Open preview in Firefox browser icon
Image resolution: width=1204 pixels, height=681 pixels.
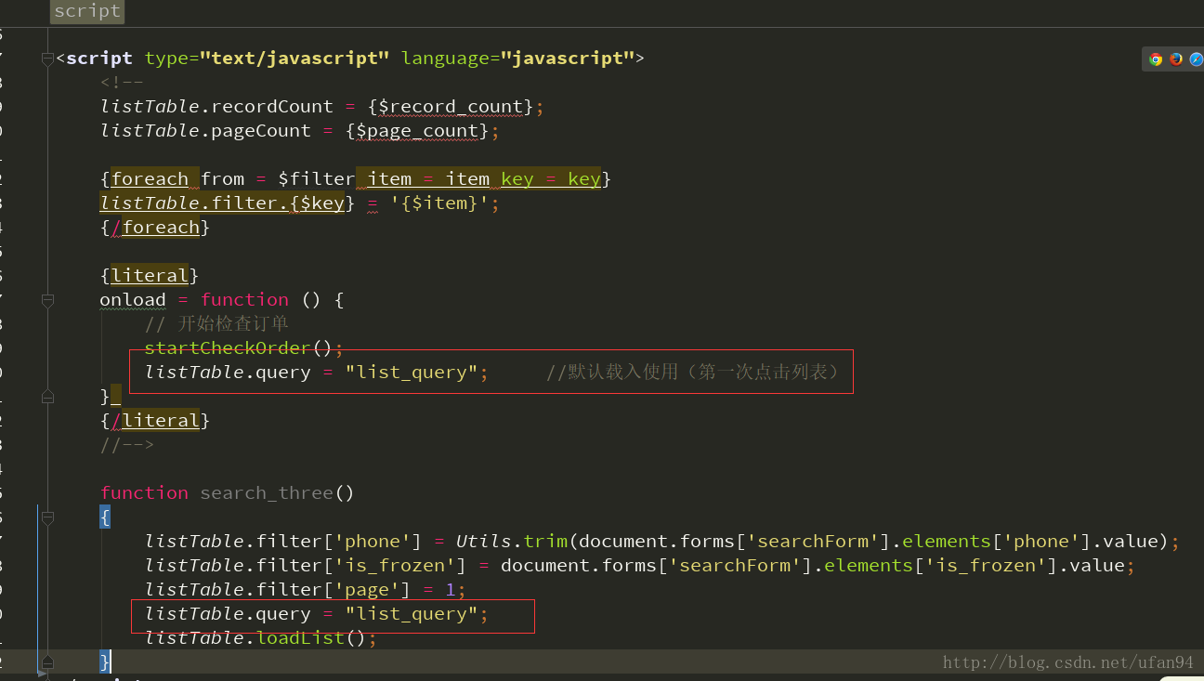point(1176,59)
